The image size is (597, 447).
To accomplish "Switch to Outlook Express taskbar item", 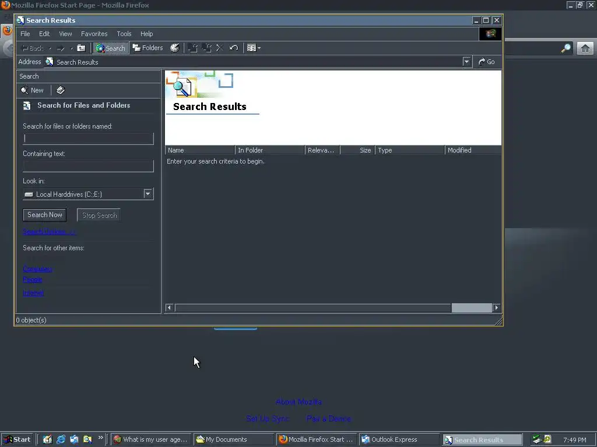I will [x=399, y=439].
